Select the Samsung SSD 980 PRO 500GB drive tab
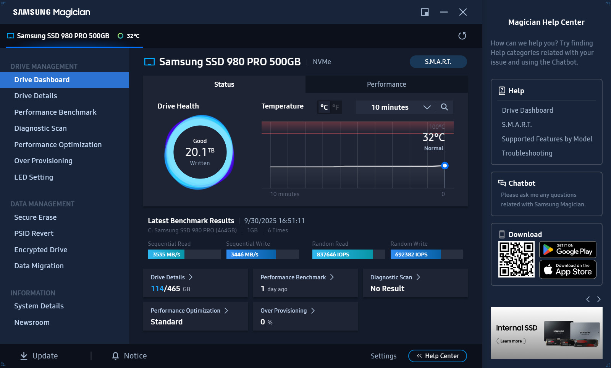Viewport: 611px width, 368px height. coord(74,36)
